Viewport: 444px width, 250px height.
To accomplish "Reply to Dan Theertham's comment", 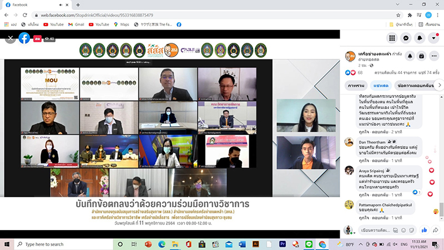I will tap(380, 161).
